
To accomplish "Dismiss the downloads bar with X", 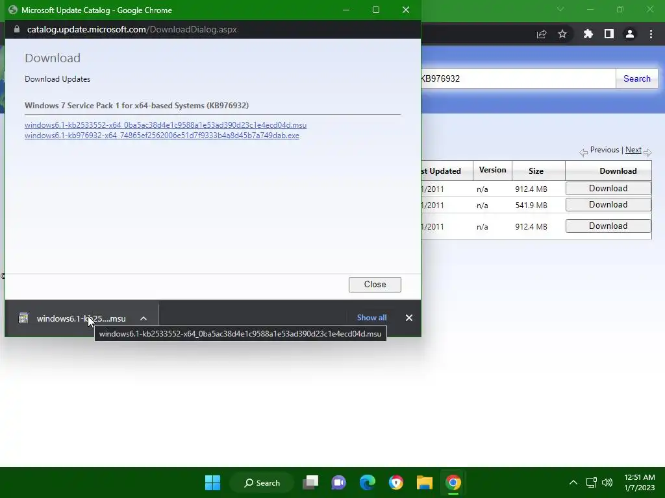I will [x=409, y=318].
